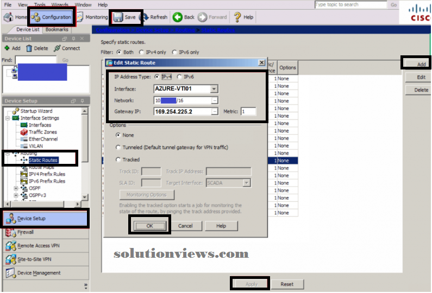Collapse the Interface Settings tree node
The width and height of the screenshot is (432, 293).
coord(8,118)
